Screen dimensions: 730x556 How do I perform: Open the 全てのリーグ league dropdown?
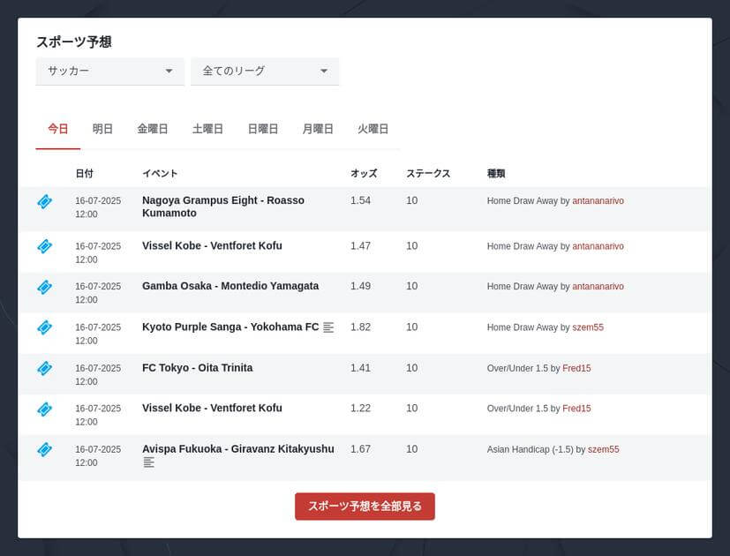[265, 71]
